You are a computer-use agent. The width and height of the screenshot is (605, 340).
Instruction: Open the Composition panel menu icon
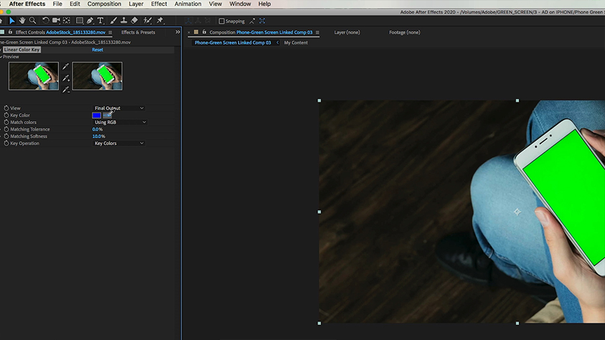[x=317, y=32]
